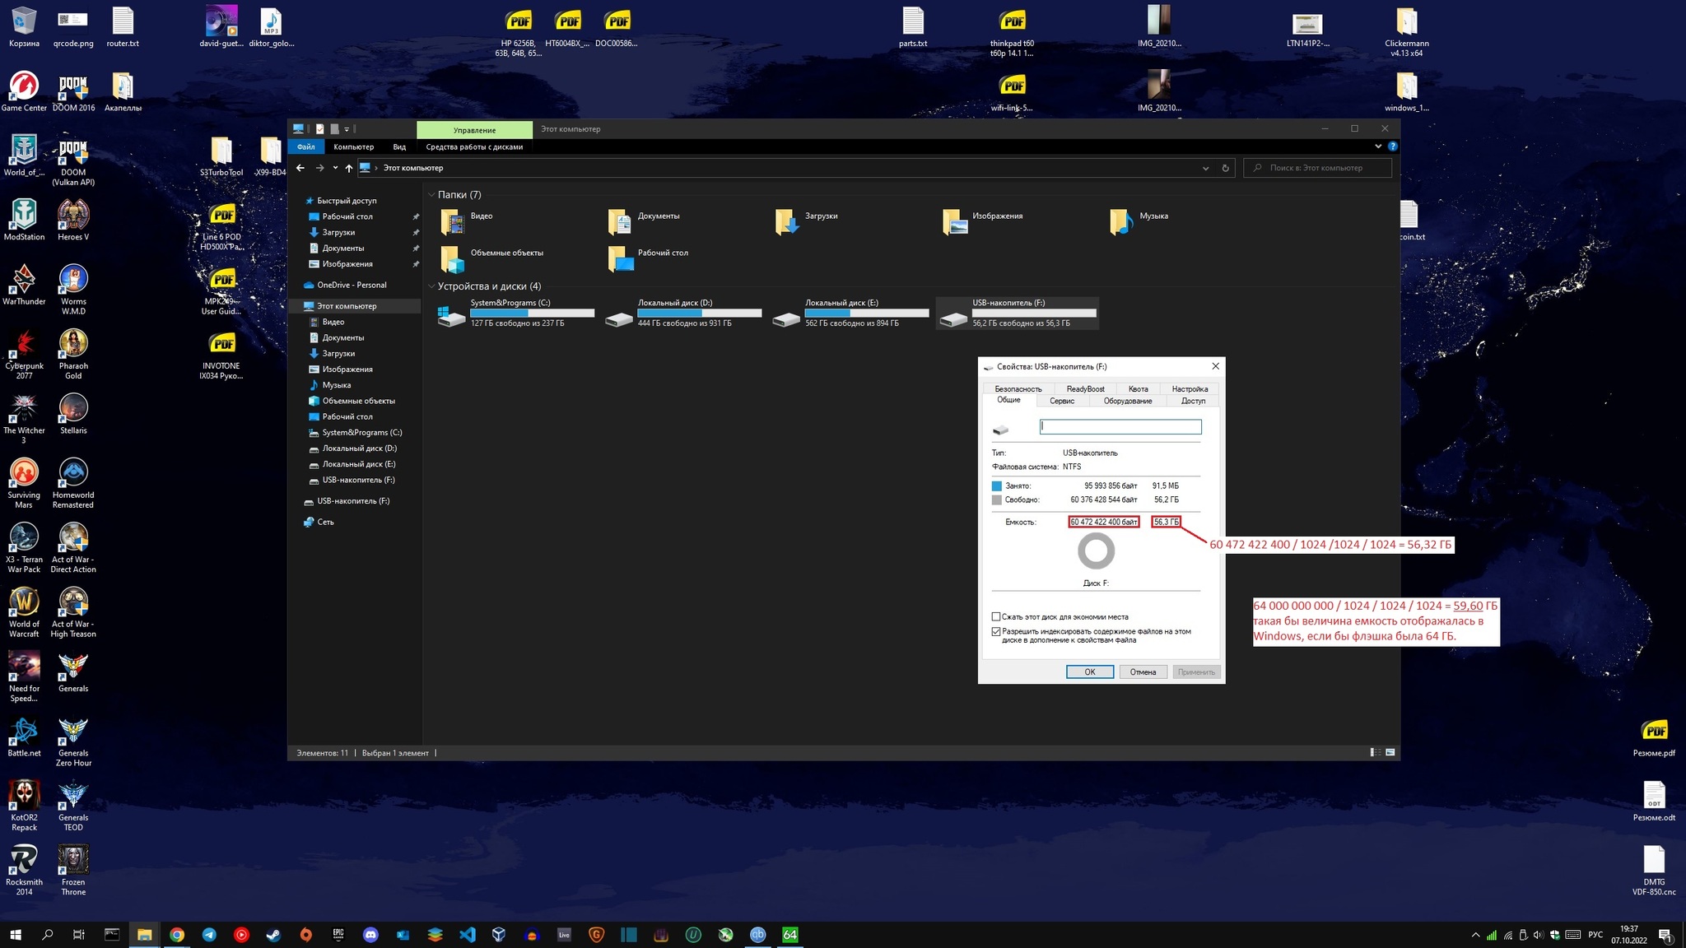Select the parts.txt file on desktop
The image size is (1686, 948).
click(913, 27)
